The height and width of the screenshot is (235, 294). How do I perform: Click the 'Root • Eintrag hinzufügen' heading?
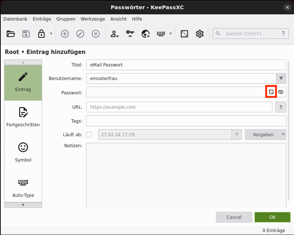tap(45, 52)
